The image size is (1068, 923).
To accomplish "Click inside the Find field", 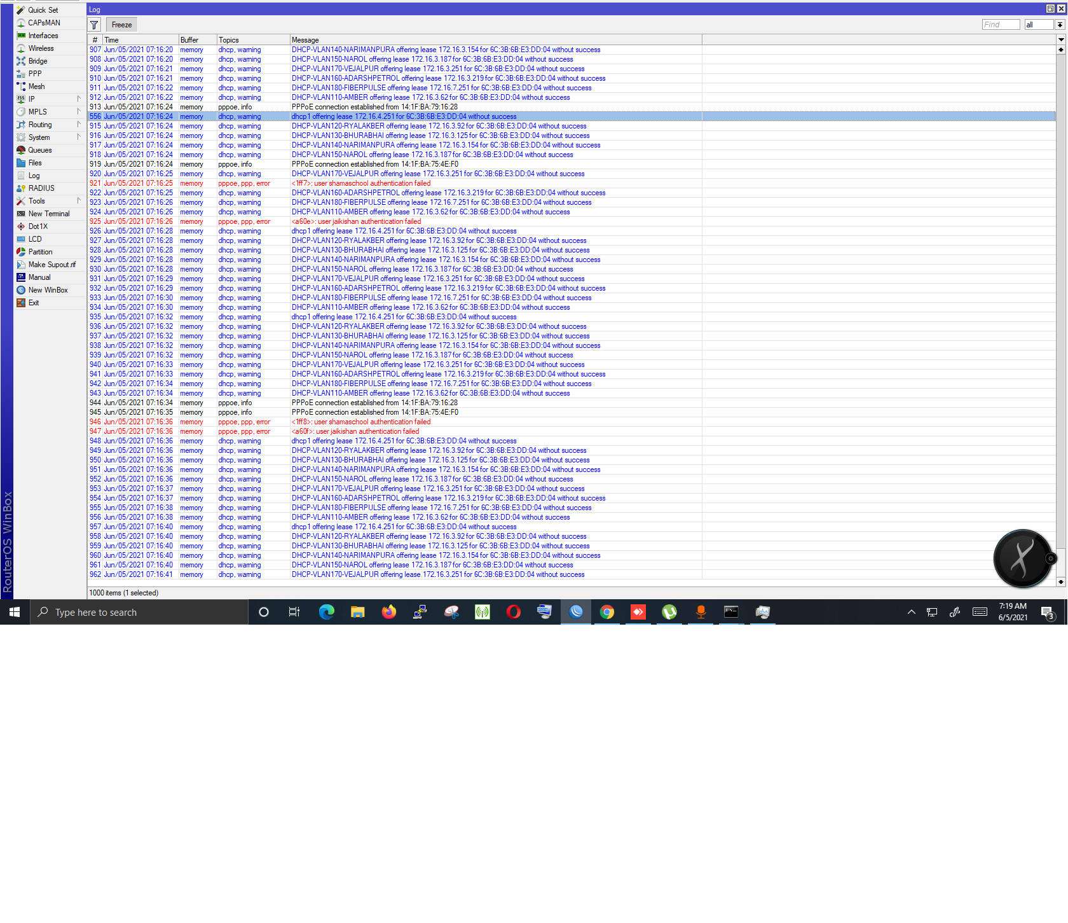I will [x=1001, y=24].
